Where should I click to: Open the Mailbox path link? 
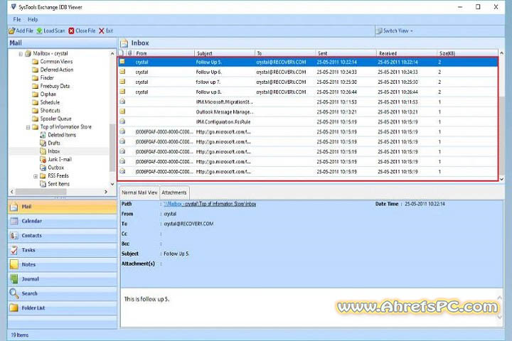point(210,204)
